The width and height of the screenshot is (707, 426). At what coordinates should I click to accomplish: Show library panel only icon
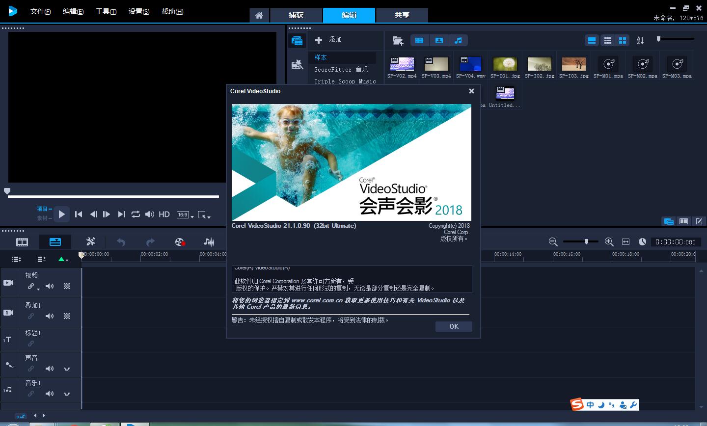pyautogui.click(x=668, y=221)
